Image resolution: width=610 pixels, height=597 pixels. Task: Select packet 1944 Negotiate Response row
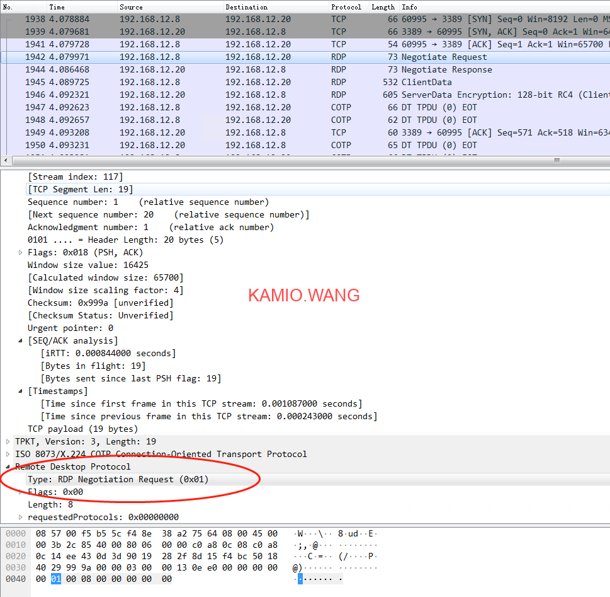(315, 69)
